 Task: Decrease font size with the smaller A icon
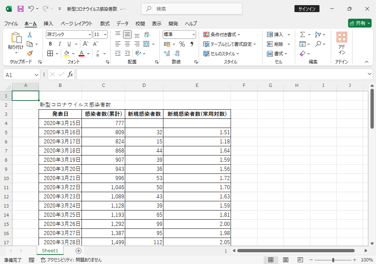(x=95, y=44)
